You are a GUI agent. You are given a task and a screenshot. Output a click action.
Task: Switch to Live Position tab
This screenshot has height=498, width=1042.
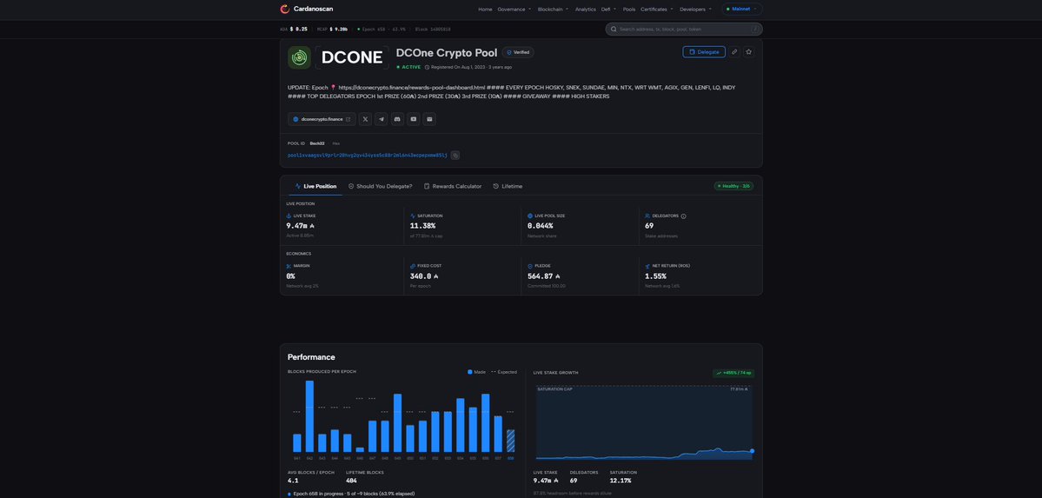pos(315,186)
